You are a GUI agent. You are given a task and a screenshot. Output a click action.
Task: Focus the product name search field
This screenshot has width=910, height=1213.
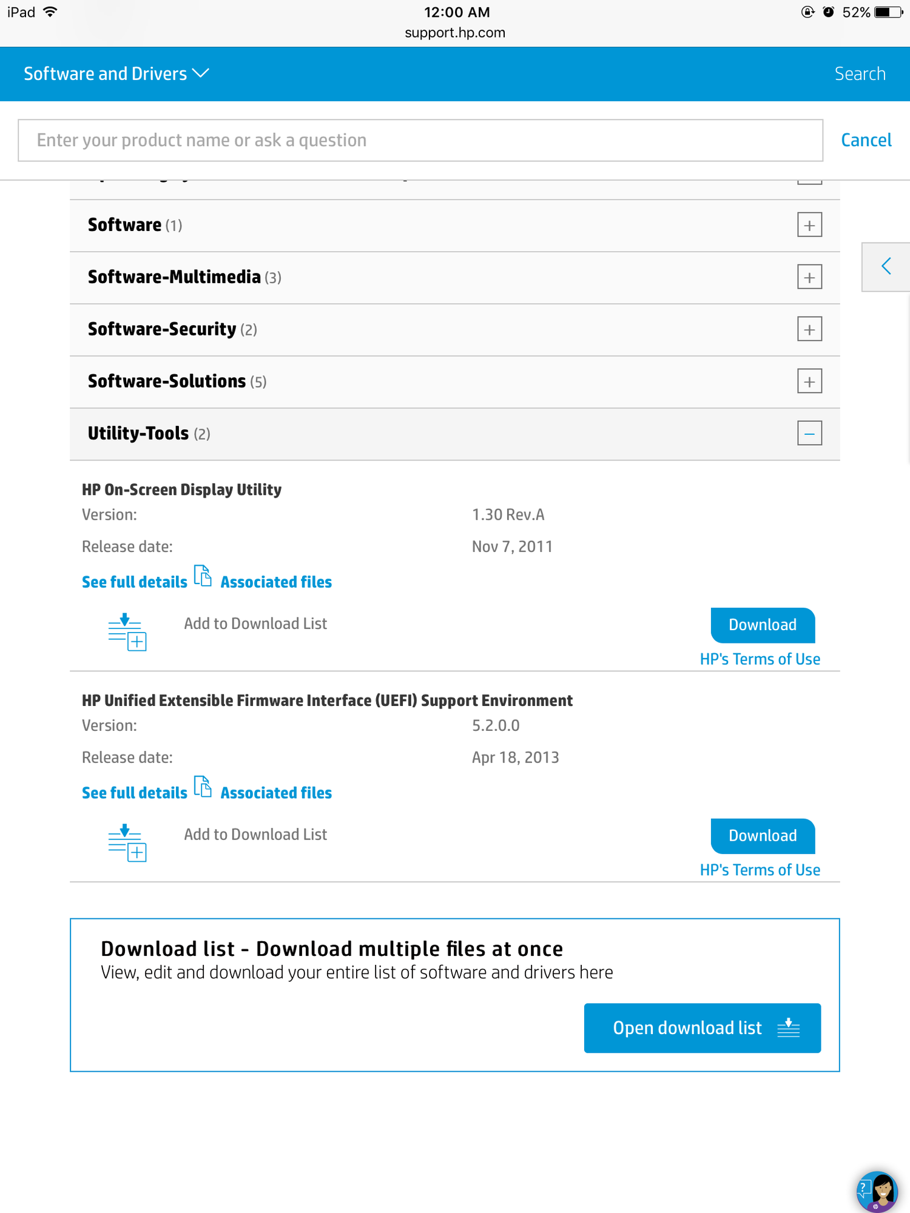pyautogui.click(x=420, y=140)
